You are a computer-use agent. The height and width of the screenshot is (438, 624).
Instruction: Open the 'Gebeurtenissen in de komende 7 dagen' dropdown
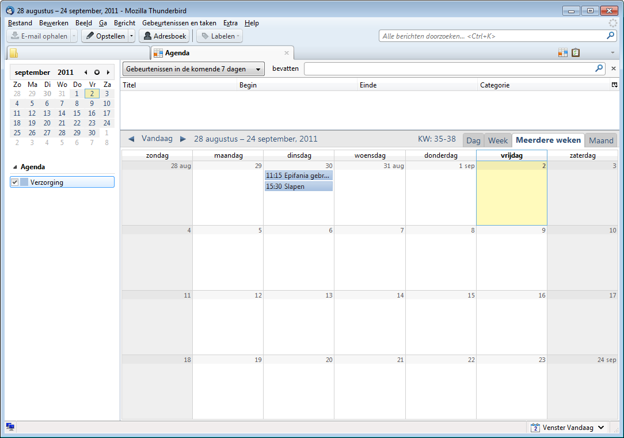193,69
